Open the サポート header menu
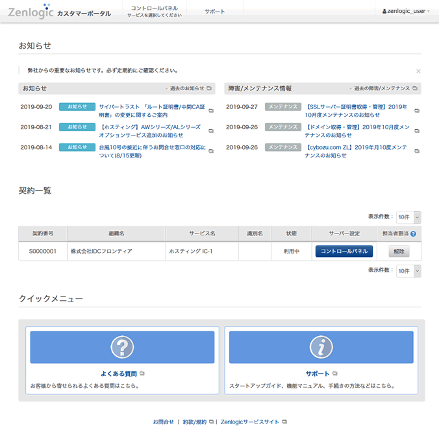The height and width of the screenshot is (441, 439). click(x=215, y=12)
